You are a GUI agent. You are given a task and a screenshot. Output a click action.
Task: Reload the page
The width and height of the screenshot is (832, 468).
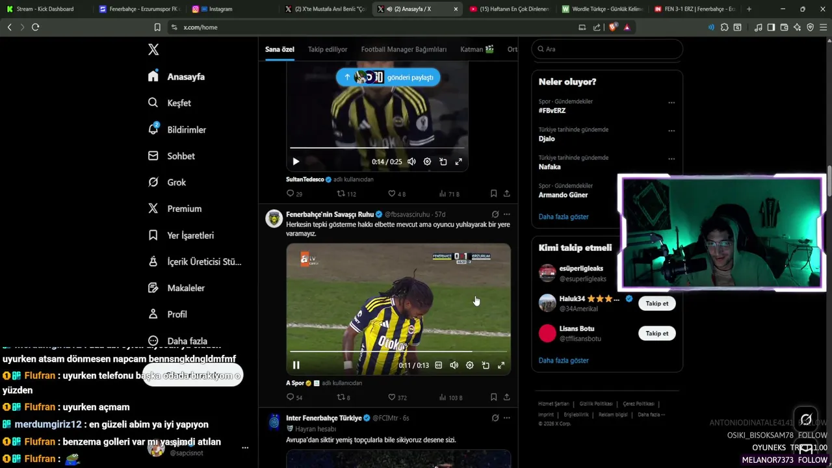pos(35,27)
